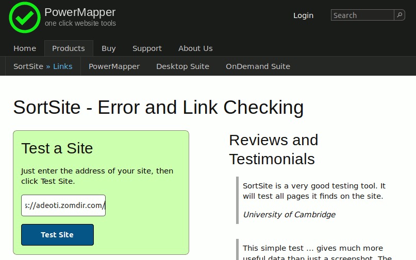Open PowerMapper in the products sub-navigation

click(114, 66)
